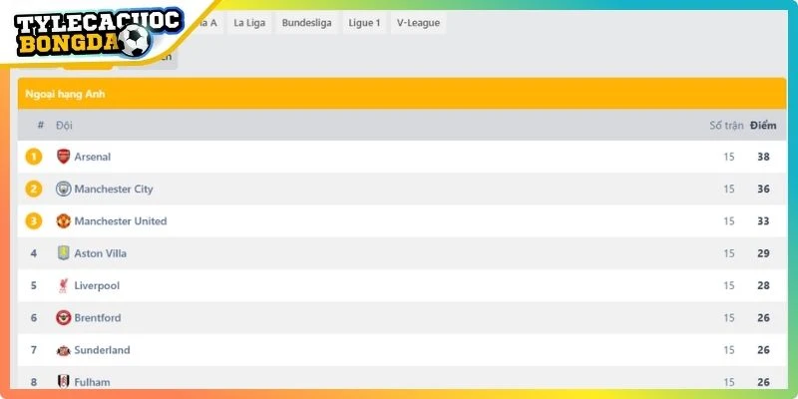Click the Brentford club crest
This screenshot has width=798, height=399.
(63, 317)
